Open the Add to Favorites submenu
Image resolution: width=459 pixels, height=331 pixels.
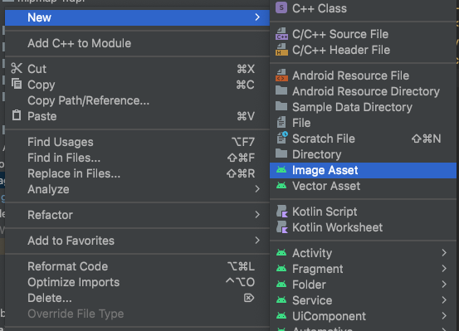[137, 241]
